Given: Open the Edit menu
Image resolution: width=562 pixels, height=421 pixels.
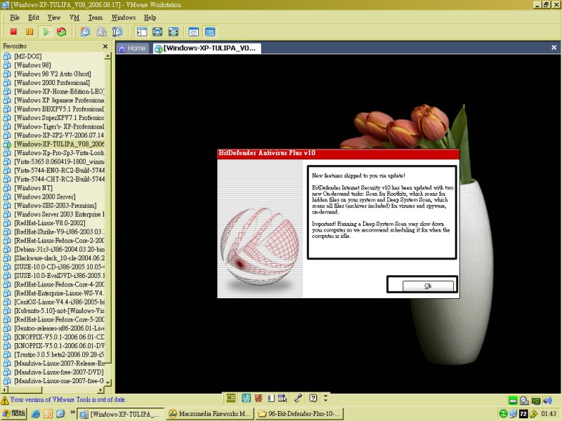Looking at the screenshot, I should 33,18.
